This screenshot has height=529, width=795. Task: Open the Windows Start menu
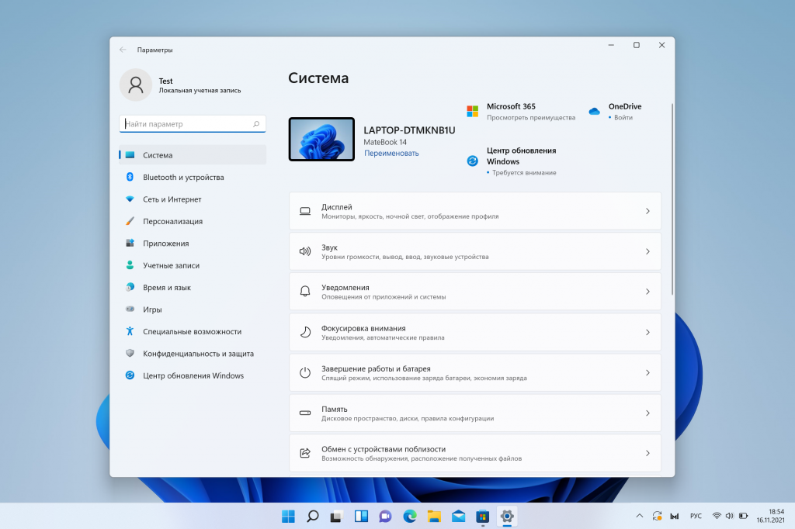[288, 516]
